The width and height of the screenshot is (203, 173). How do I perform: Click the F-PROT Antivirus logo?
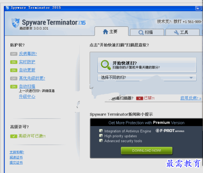coord(170,131)
